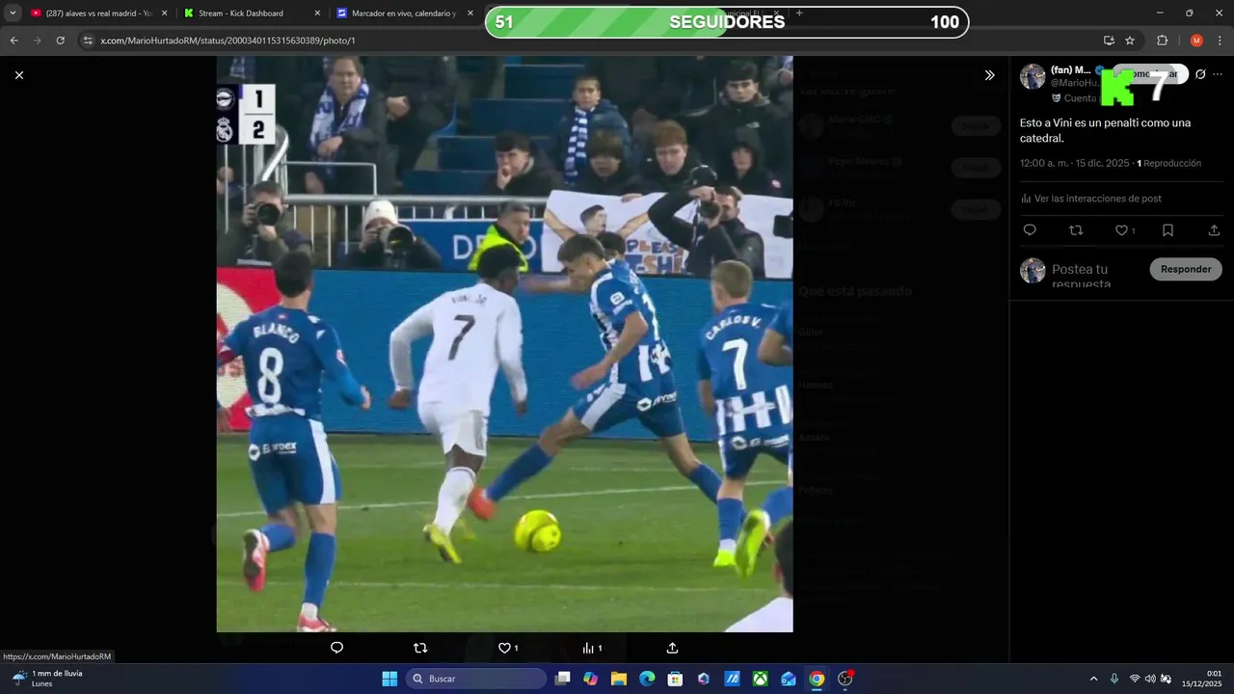Click the reply icon below the photo
1234x694 pixels.
point(336,648)
